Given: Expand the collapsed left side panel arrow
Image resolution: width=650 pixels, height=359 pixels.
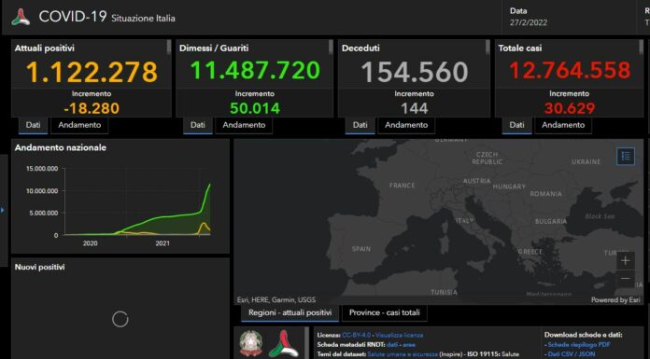Looking at the screenshot, I should (x=3, y=211).
